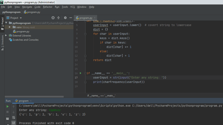
Task: Click restore layout icon in Run toolbar
Action: pyautogui.click(x=8, y=119)
